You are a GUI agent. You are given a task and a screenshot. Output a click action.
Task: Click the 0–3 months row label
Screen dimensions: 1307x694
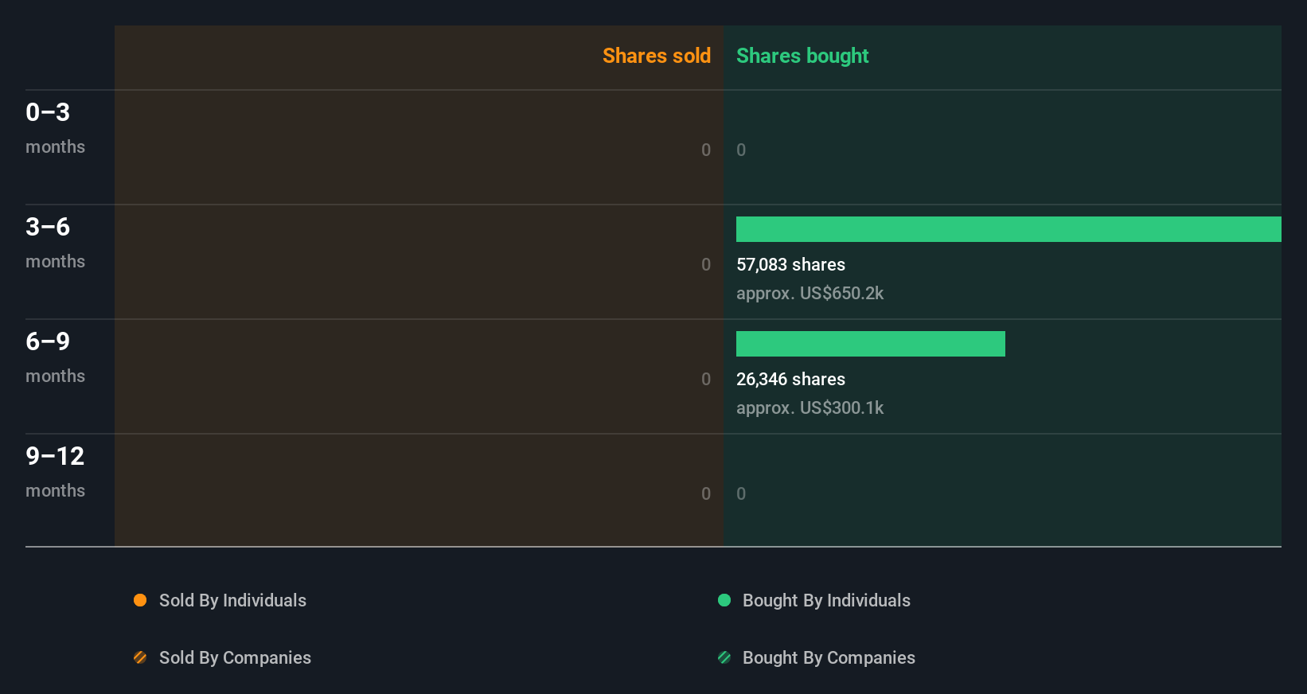click(x=55, y=128)
